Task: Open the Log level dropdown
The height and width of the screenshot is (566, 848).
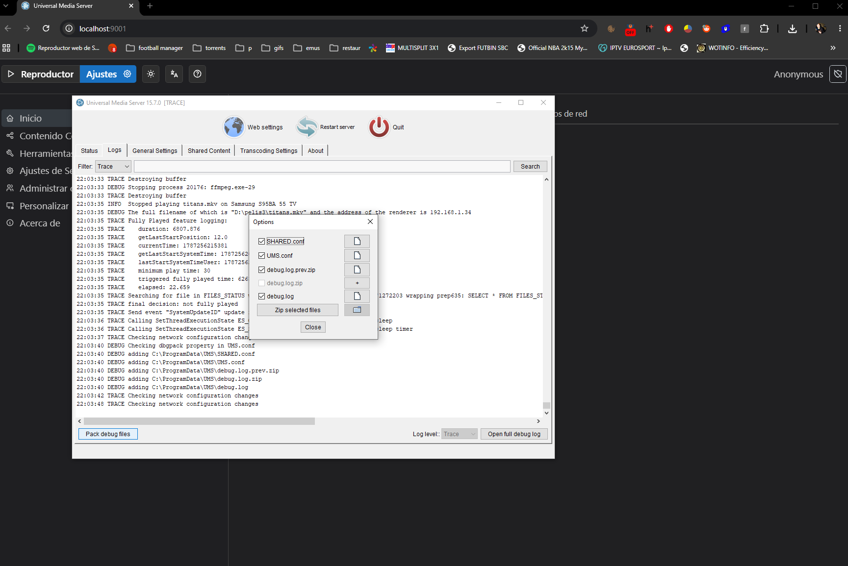Action: tap(460, 434)
